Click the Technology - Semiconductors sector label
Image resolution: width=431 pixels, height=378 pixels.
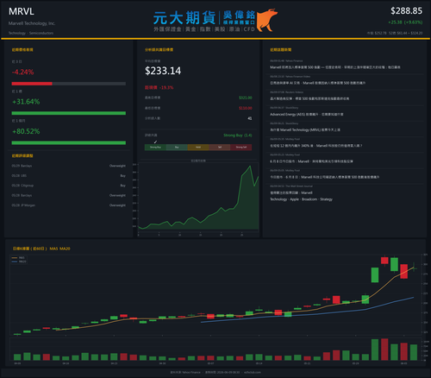31,33
